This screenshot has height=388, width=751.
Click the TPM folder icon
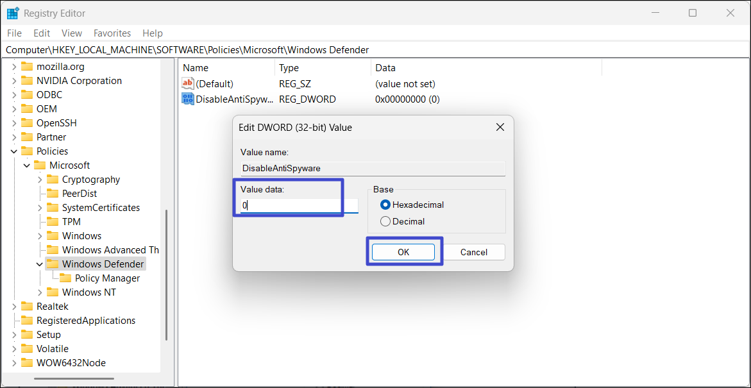coord(53,222)
